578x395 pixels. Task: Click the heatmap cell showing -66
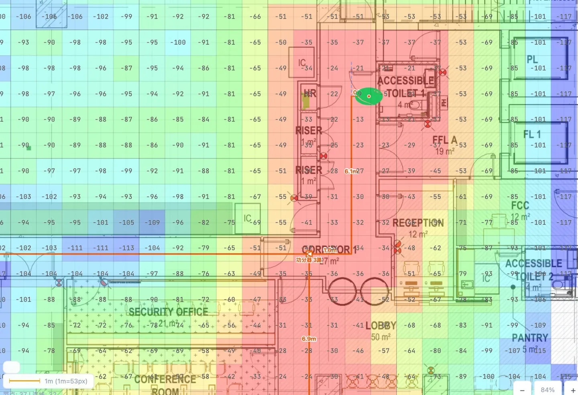click(x=255, y=17)
